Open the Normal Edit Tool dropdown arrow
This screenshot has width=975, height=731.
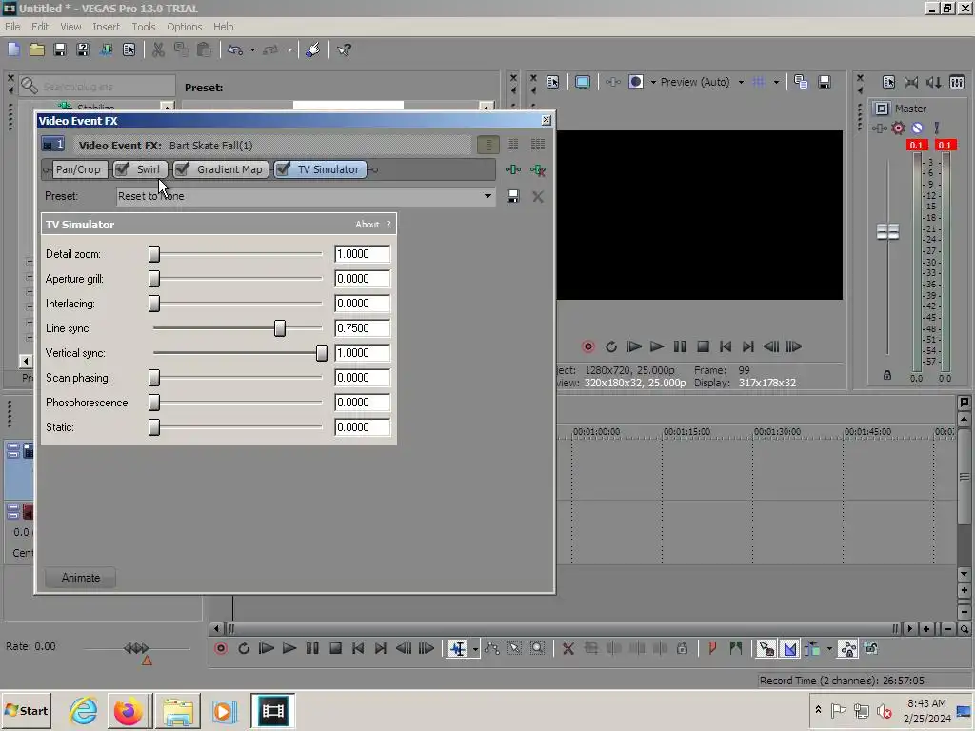tap(476, 648)
